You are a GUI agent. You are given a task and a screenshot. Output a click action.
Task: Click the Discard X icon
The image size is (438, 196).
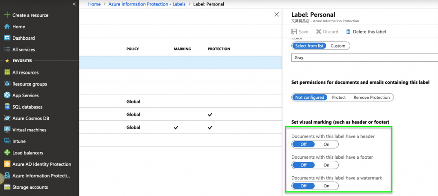pyautogui.click(x=318, y=32)
